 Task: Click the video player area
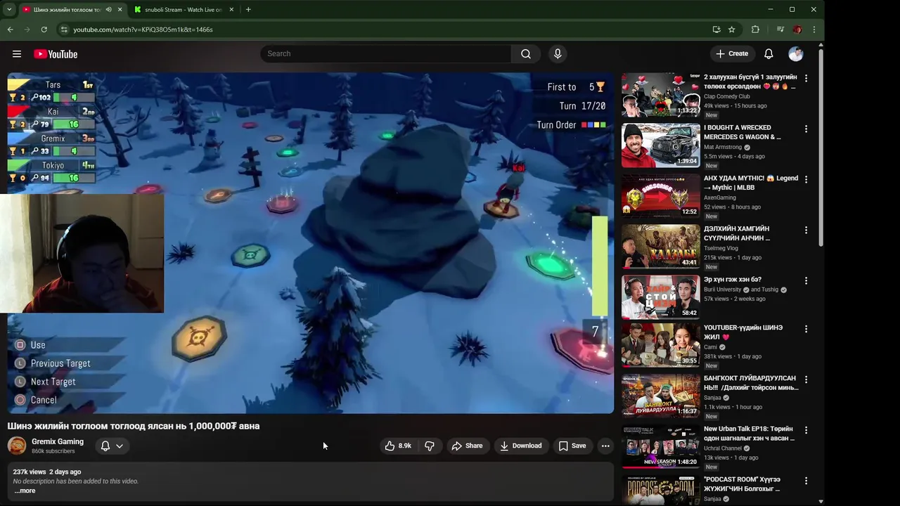click(310, 243)
